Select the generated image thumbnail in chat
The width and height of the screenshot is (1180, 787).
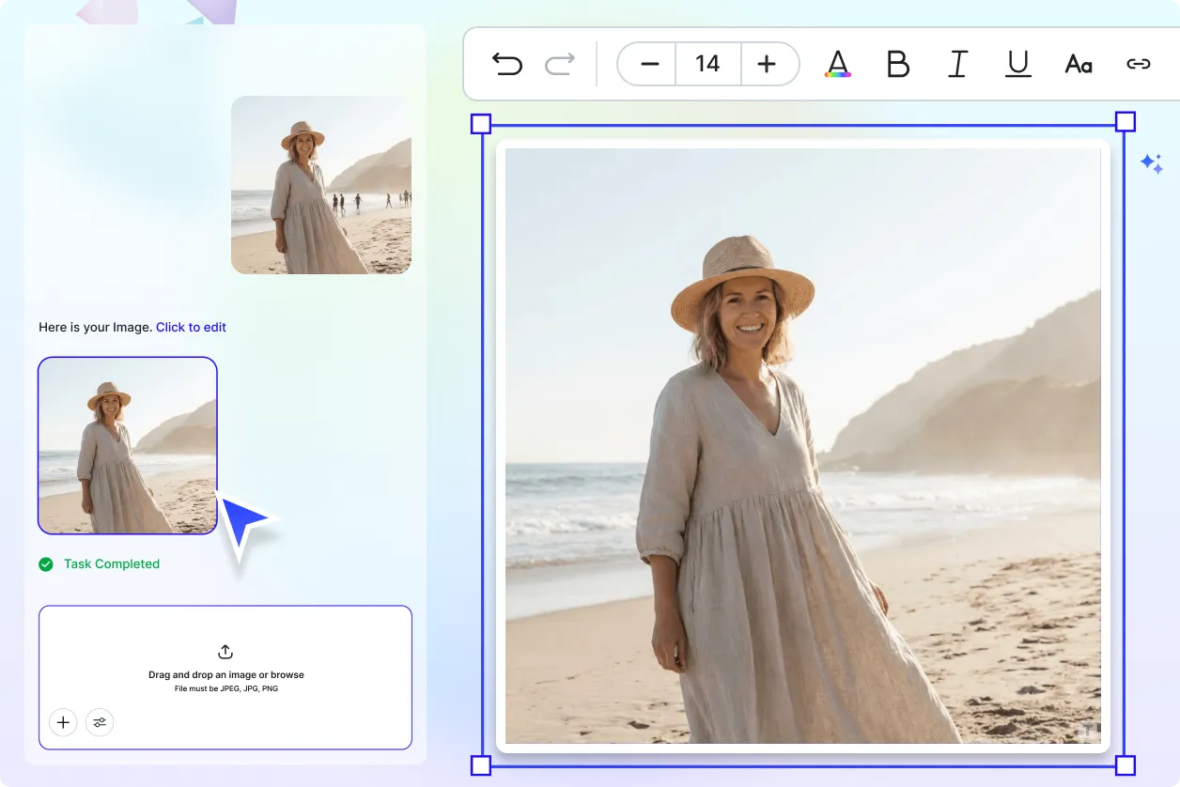coord(127,445)
